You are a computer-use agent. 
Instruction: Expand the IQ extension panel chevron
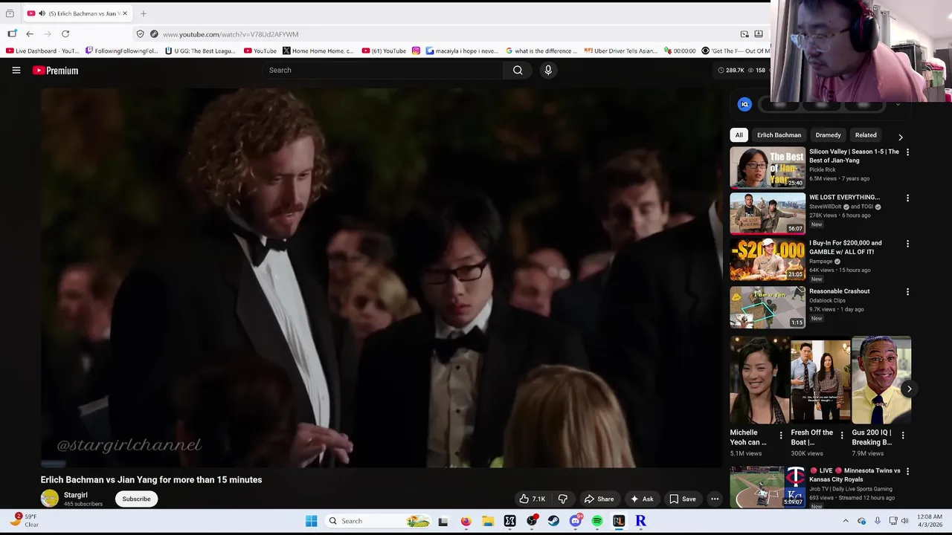click(898, 104)
